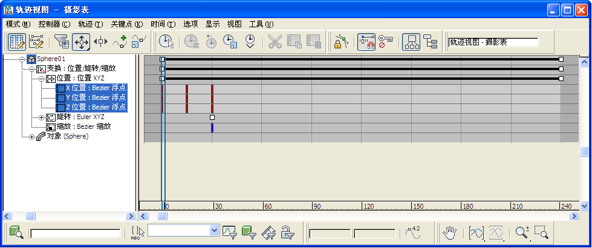Click Zoom Selected Object icon
Image resolution: width=592 pixels, height=248 pixels.
tap(16, 232)
